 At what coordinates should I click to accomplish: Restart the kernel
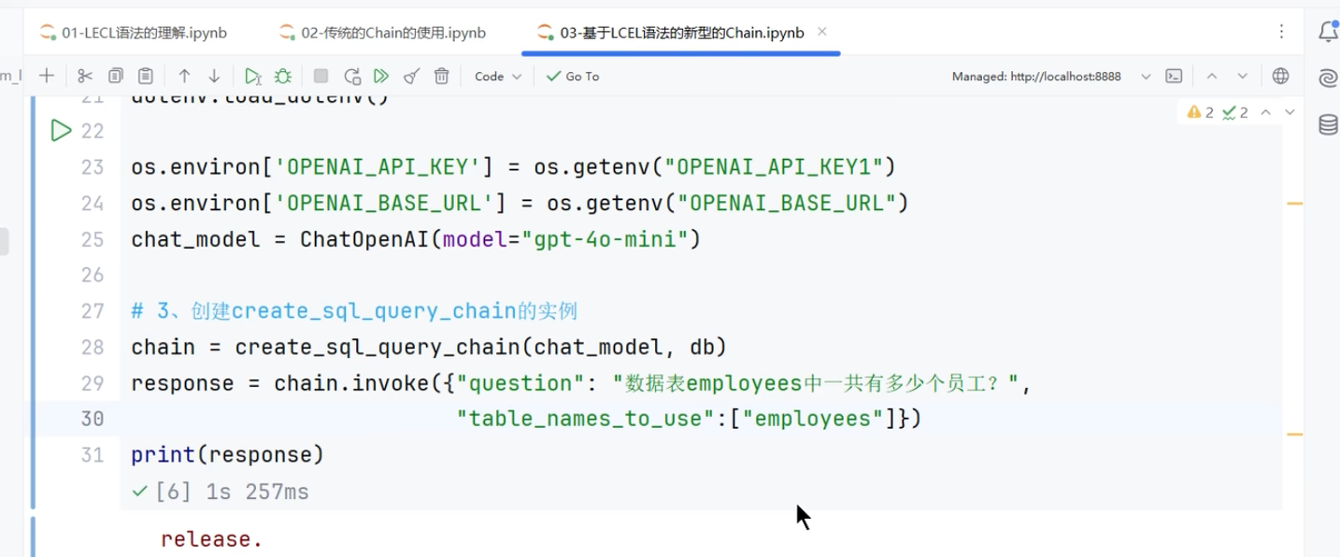click(x=351, y=76)
